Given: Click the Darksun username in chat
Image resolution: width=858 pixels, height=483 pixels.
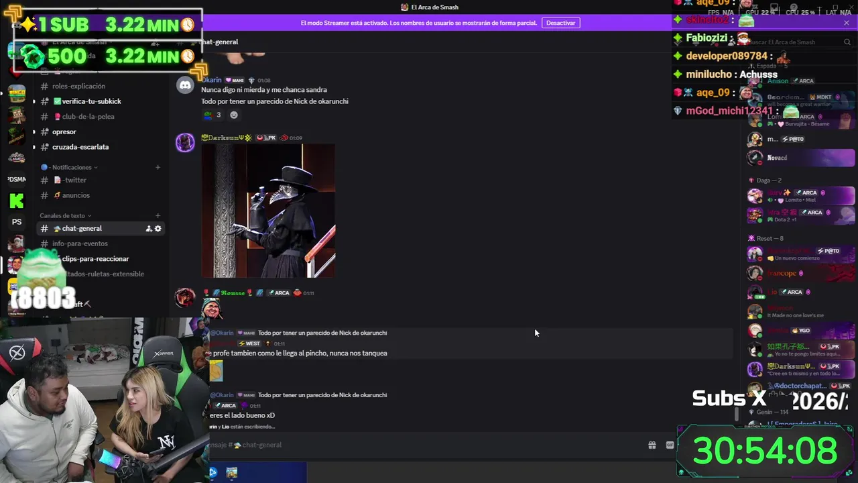Looking at the screenshot, I should [227, 138].
